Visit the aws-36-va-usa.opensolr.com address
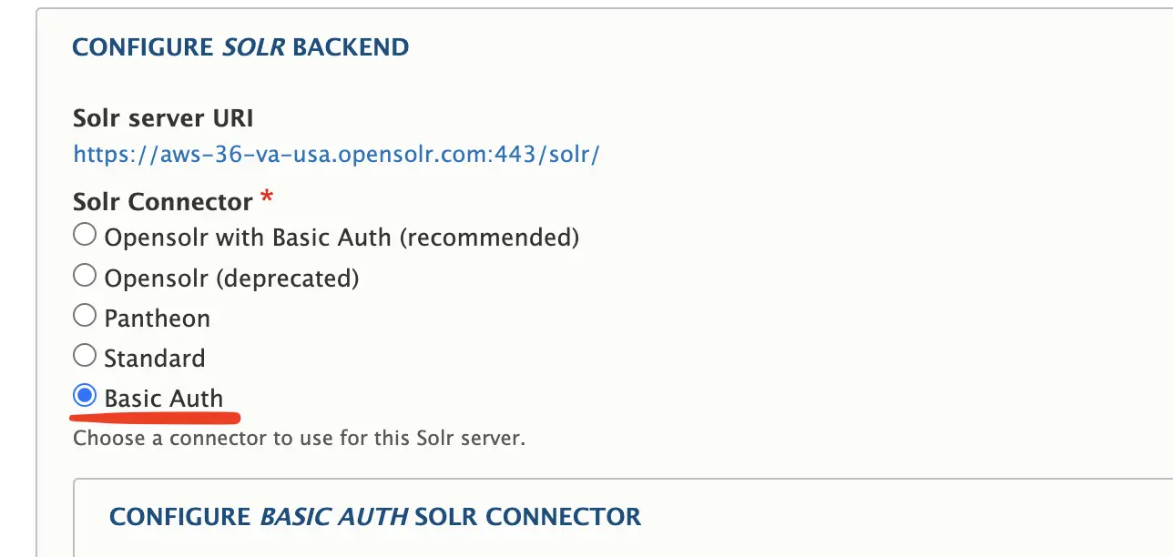1173x557 pixels. (336, 154)
